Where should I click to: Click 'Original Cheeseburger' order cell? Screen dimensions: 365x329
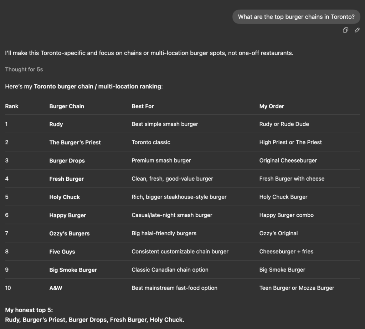(288, 160)
